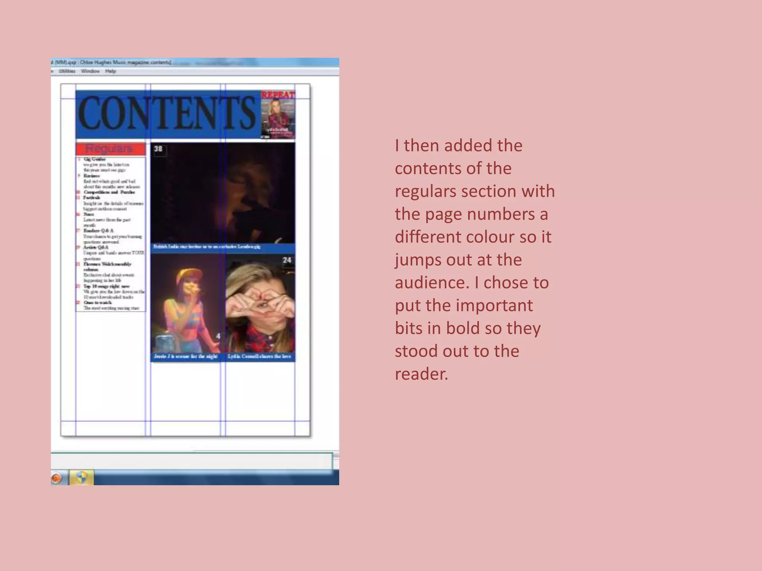The height and width of the screenshot is (571, 762).
Task: Open the Help menu
Action: (111, 71)
